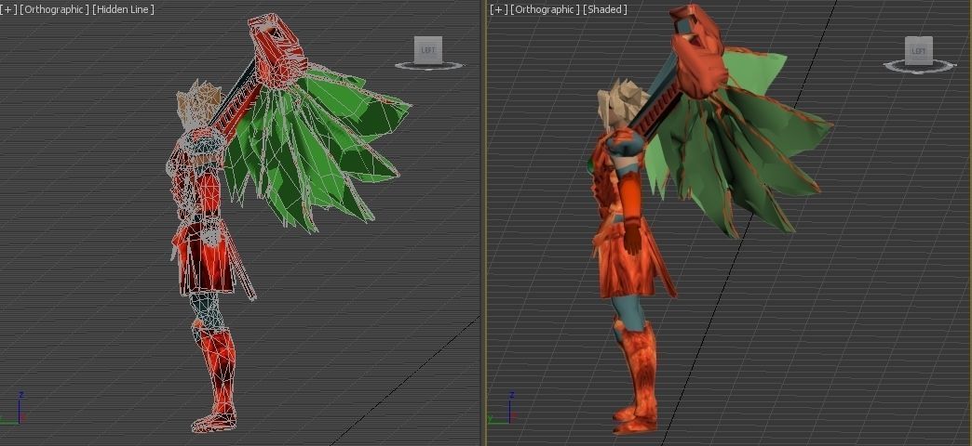
Task: Click the axis tripod in left viewport
Action: (14, 408)
